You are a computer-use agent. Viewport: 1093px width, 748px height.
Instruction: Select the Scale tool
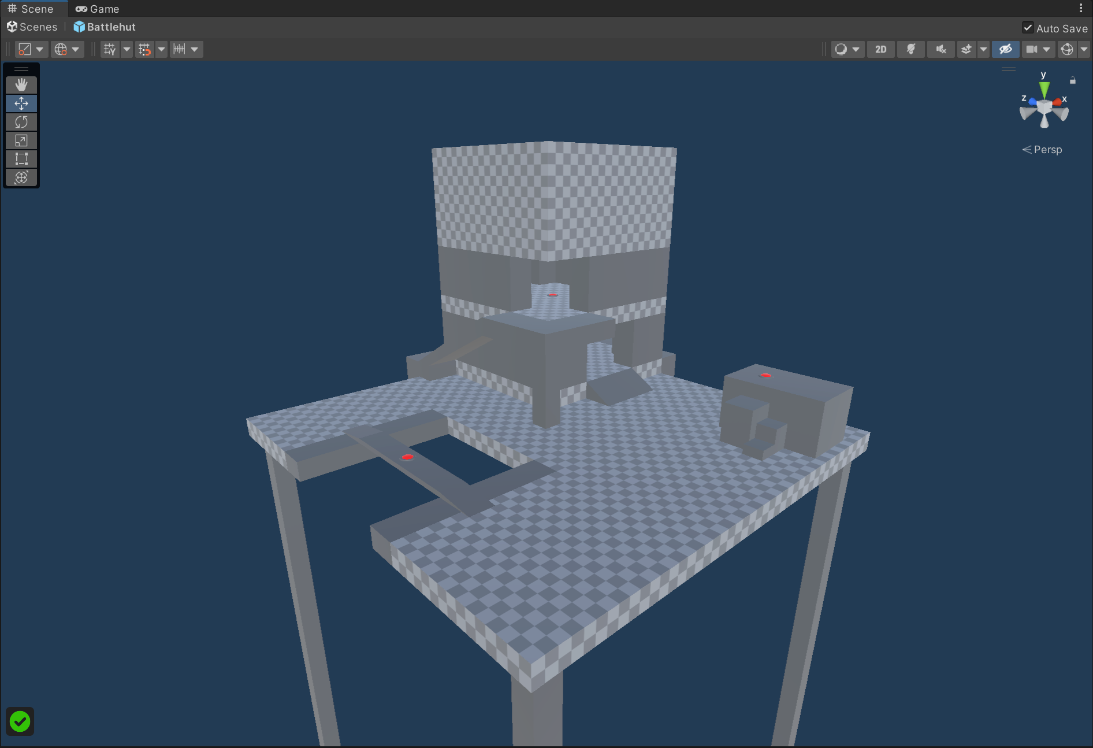pyautogui.click(x=21, y=140)
